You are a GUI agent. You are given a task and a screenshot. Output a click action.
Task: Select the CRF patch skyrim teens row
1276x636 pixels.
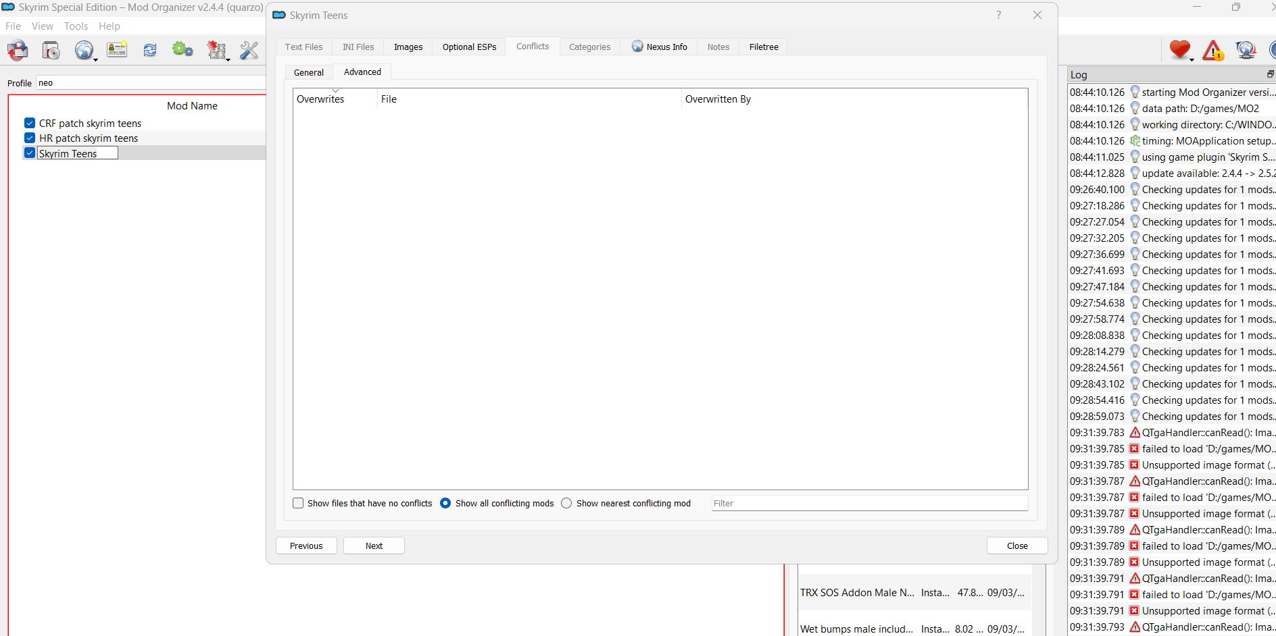click(145, 123)
